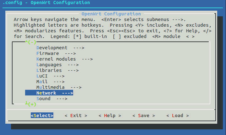Image resolution: width=226 pixels, height=135 pixels.
Task: Open the Development submenu
Action: pos(52,48)
